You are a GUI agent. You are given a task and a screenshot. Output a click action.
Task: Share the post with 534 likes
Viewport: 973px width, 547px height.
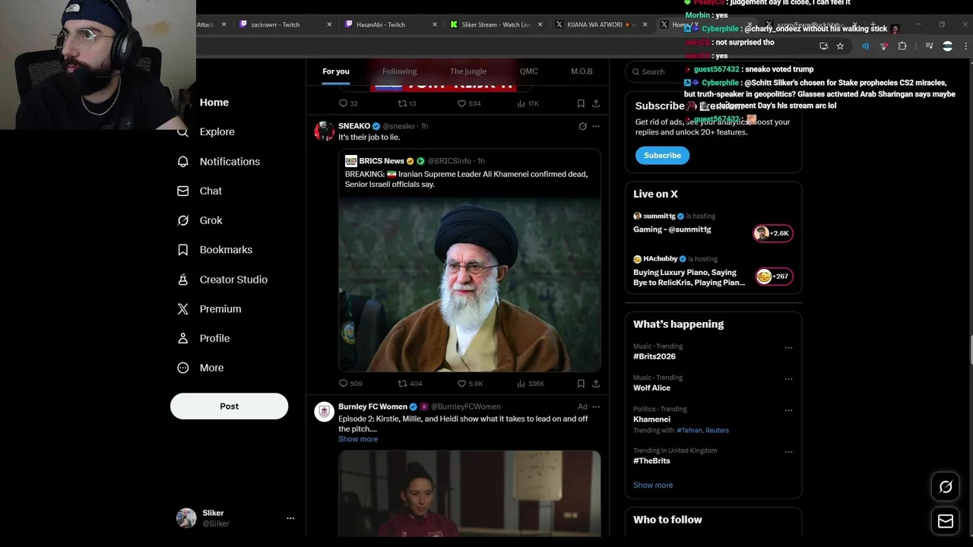(596, 103)
